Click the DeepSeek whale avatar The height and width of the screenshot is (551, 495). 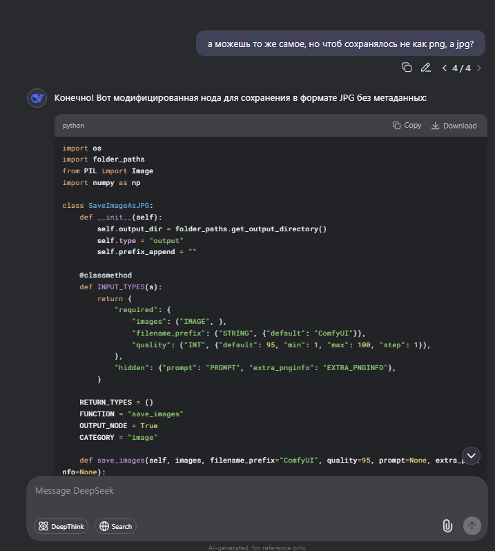[37, 98]
